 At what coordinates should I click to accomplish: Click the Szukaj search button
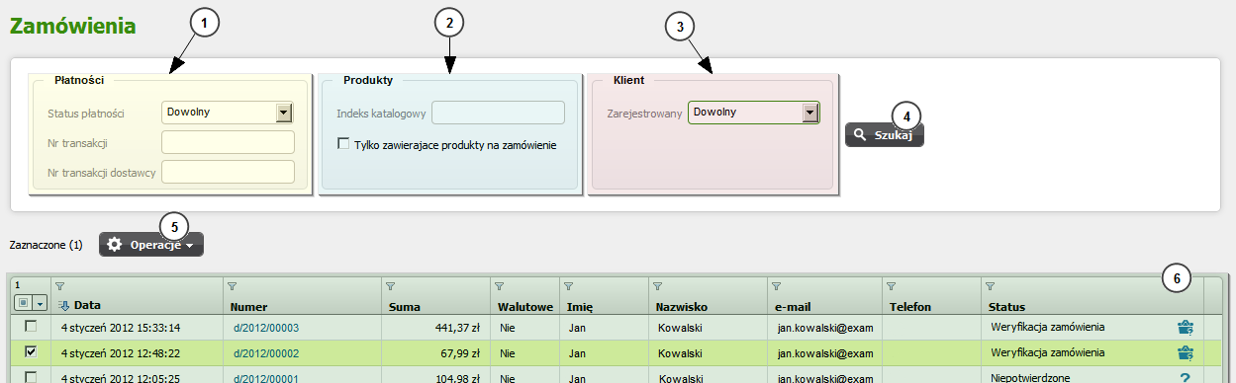tap(885, 135)
